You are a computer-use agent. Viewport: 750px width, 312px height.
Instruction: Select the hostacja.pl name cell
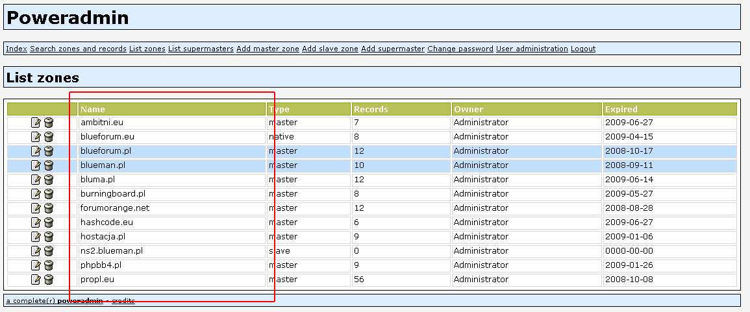171,237
